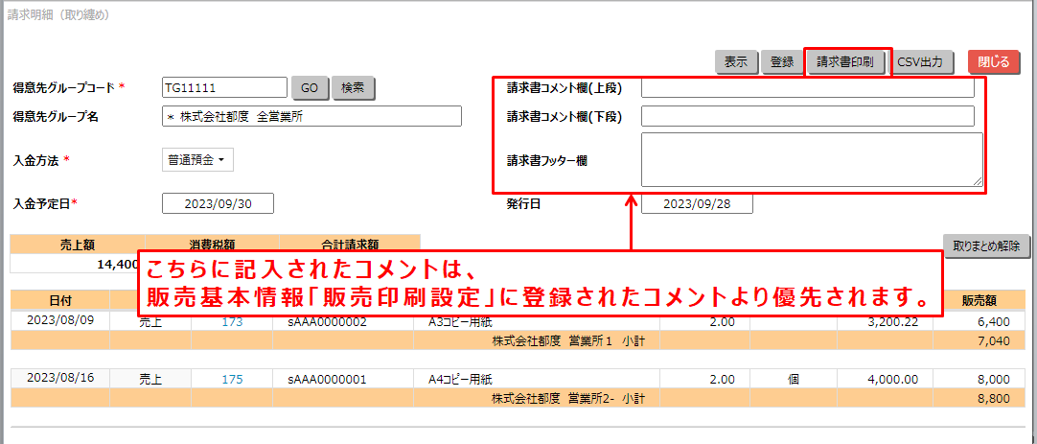Select the 得意先グループ名 text field

tap(311, 117)
